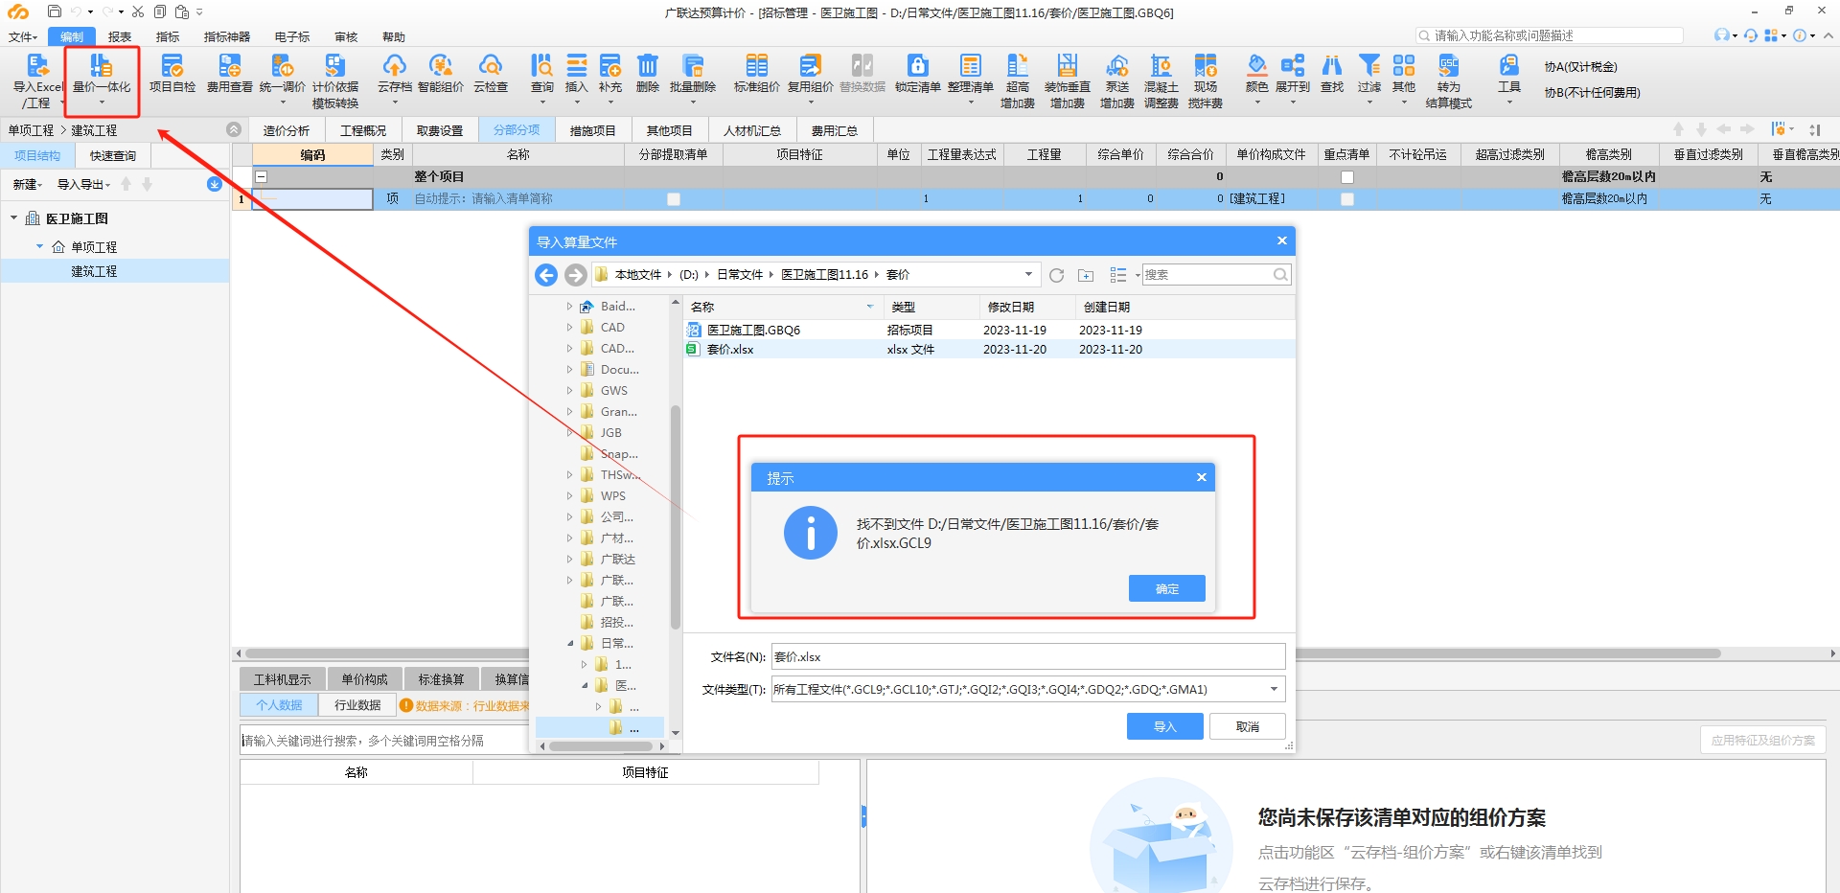
Task: Toggle 重点清单 checkbox in 整个项目 row
Action: pyautogui.click(x=1347, y=177)
